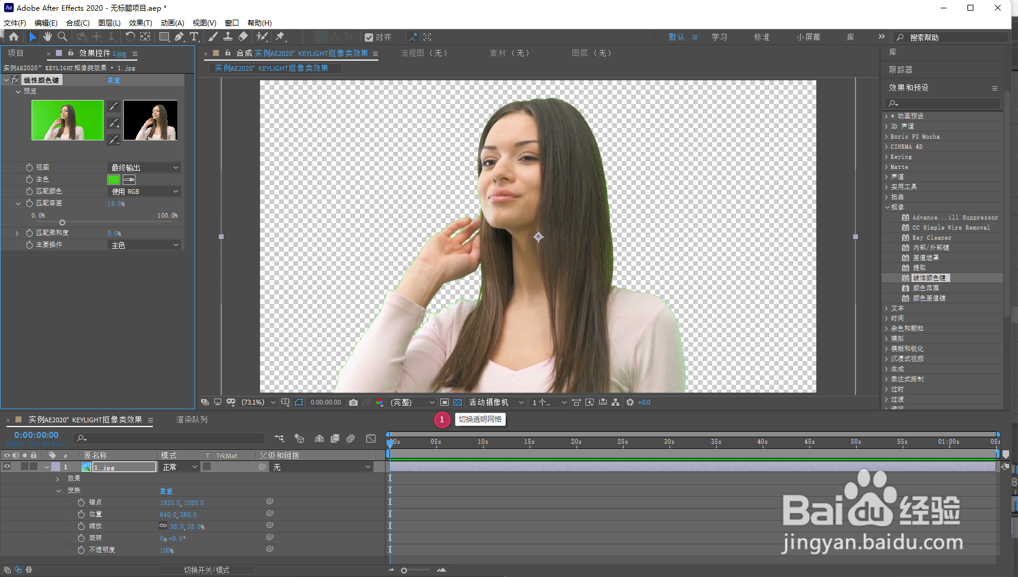Open the 文件(F) menu
Viewport: 1018px width, 577px height.
pyautogui.click(x=15, y=23)
